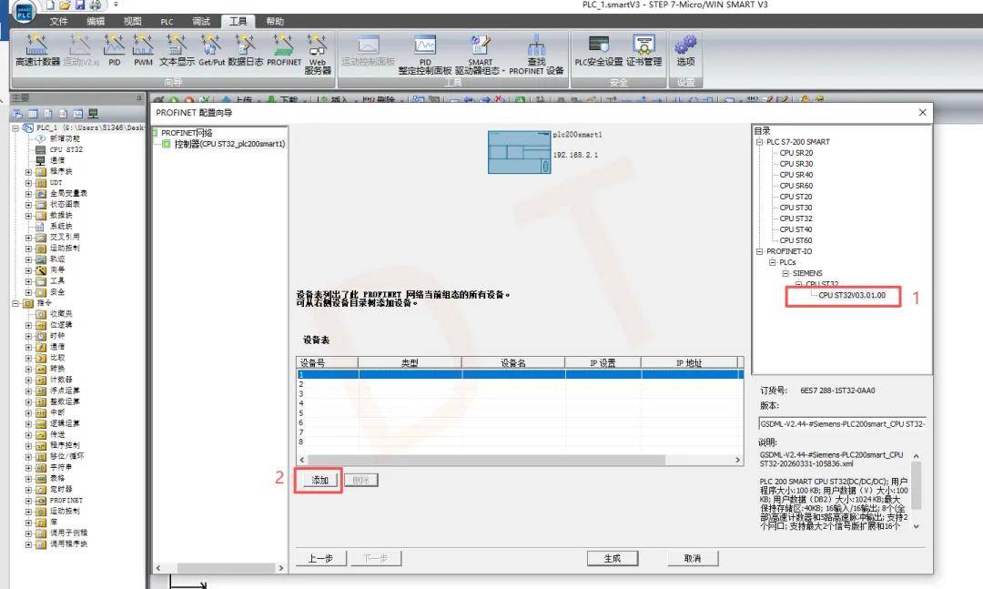Click Find PROFINET devices (查找 PROFINET 设备)
Viewport: 983px width, 589px height.
(x=536, y=55)
